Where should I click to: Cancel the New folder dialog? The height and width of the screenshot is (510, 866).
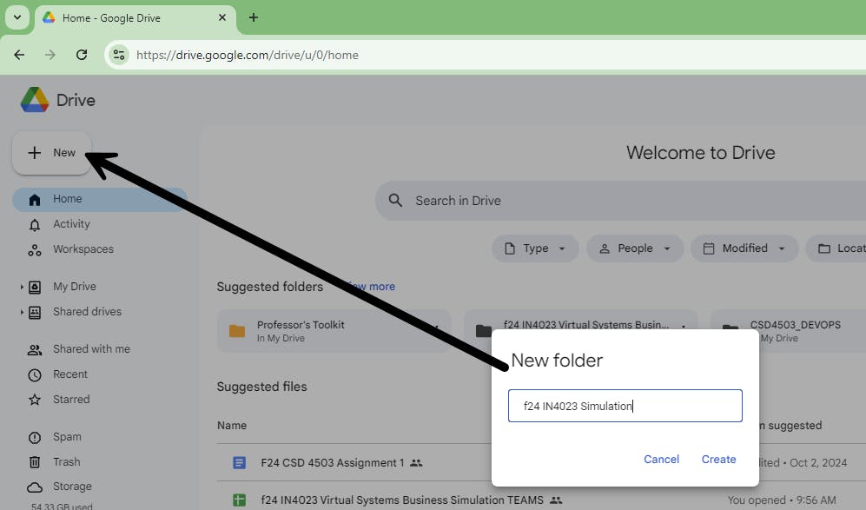pyautogui.click(x=661, y=459)
